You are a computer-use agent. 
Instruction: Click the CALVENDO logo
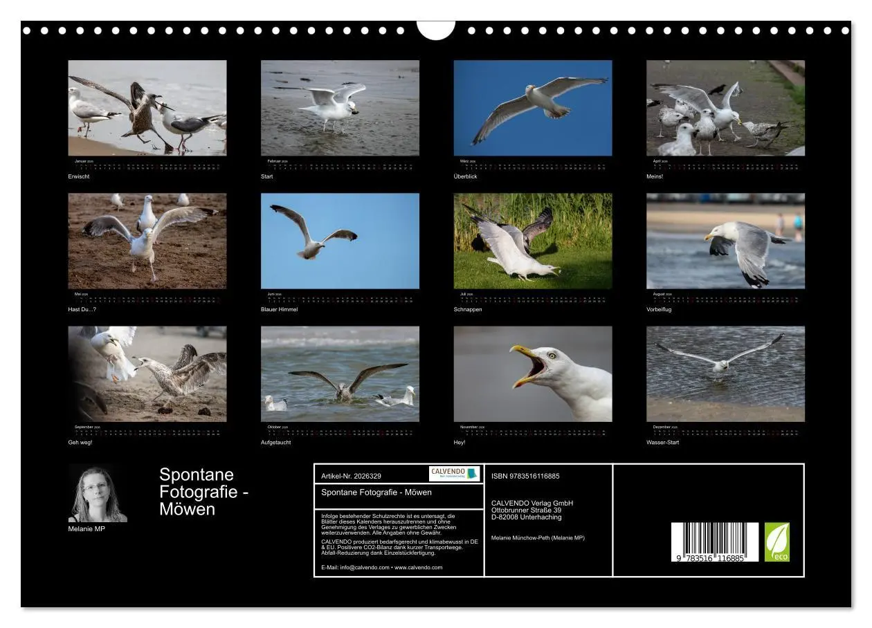[454, 474]
